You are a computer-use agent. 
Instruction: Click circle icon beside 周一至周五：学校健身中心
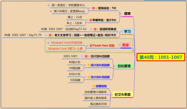click(x=49, y=5)
